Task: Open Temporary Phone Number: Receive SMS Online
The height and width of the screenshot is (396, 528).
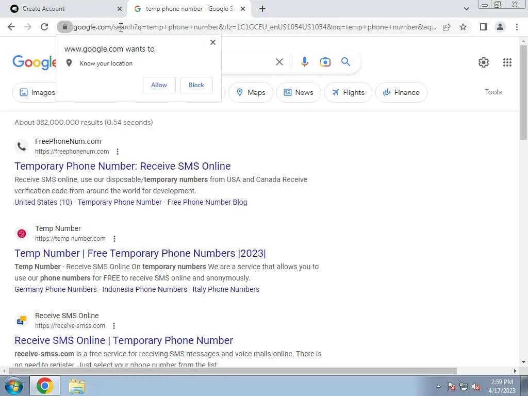Action: coord(123,166)
